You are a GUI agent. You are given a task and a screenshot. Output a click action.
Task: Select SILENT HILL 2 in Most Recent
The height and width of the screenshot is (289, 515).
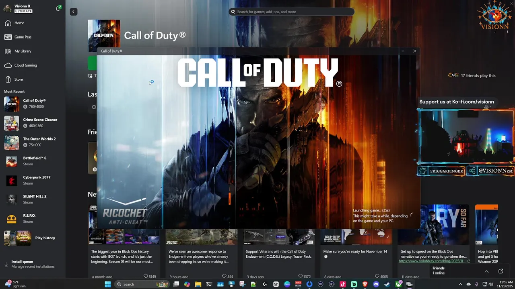tap(33, 199)
